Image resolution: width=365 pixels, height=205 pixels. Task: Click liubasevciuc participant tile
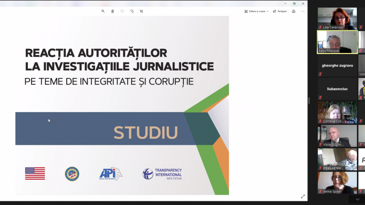click(x=338, y=89)
